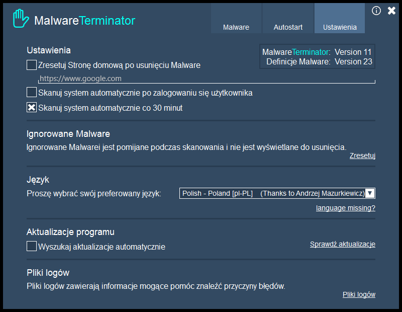
Task: Click Zresetuj link for ignored malware
Action: click(x=362, y=155)
